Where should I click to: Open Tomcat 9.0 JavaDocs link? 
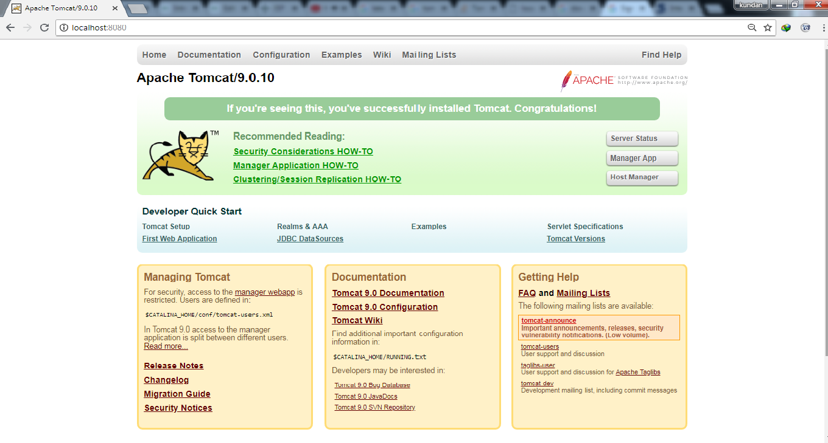pos(366,396)
